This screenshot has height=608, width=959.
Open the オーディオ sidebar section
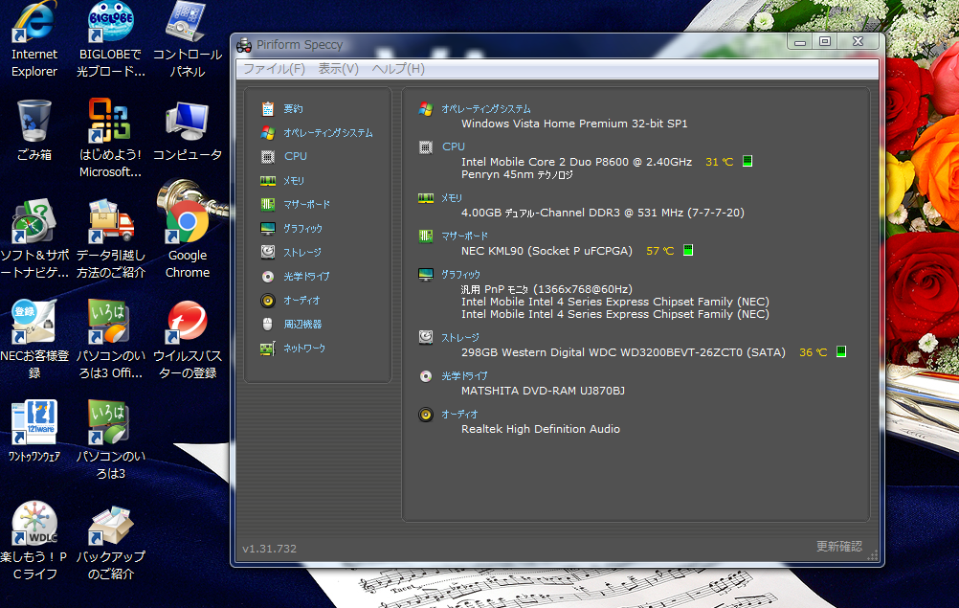(301, 301)
